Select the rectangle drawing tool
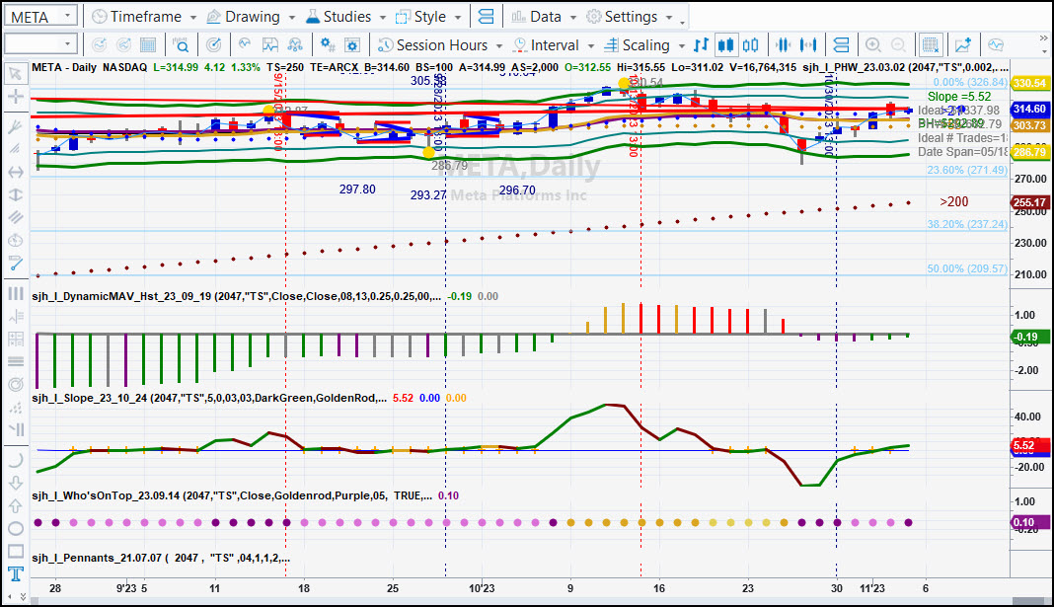The image size is (1054, 607). click(x=16, y=551)
